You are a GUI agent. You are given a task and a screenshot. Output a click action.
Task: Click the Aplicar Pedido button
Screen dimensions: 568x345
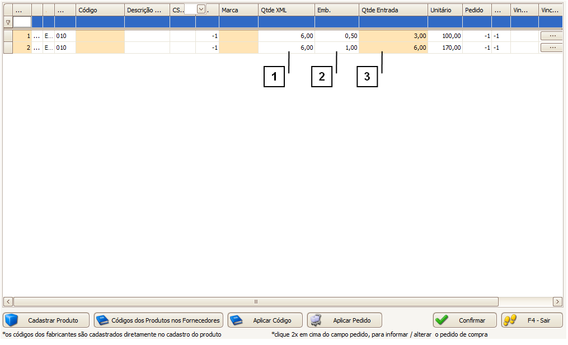point(345,320)
